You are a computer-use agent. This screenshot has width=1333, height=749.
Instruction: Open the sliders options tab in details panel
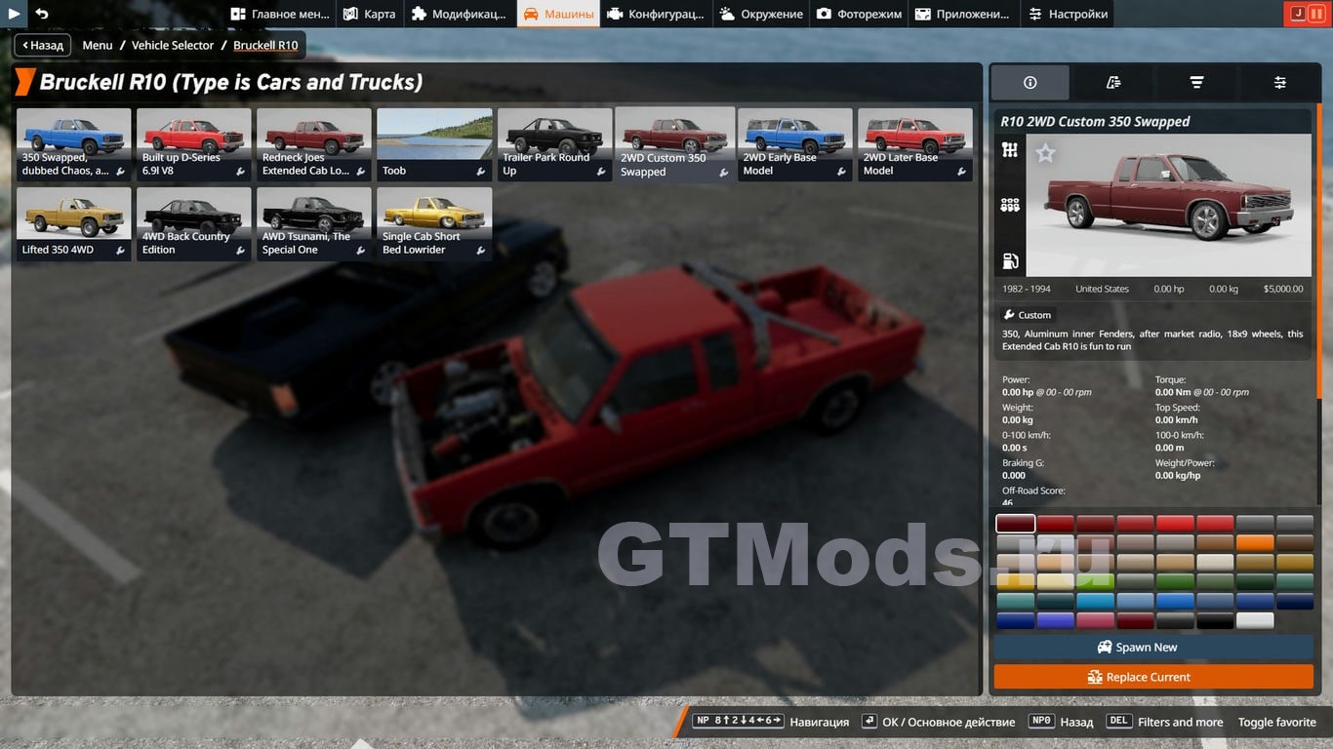pyautogui.click(x=1279, y=83)
